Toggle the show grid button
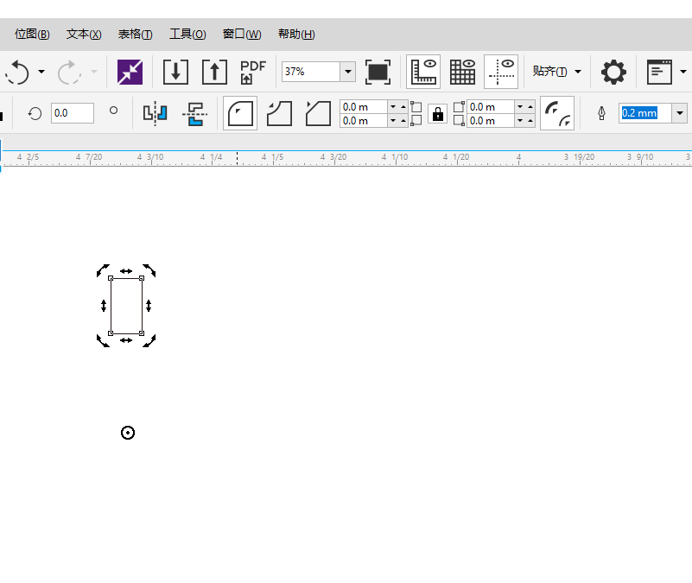The width and height of the screenshot is (692, 583). pos(463,72)
